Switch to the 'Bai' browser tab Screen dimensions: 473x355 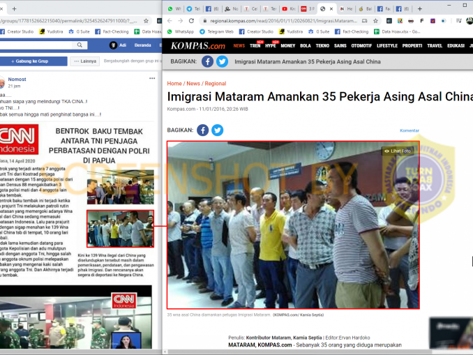pos(365,9)
